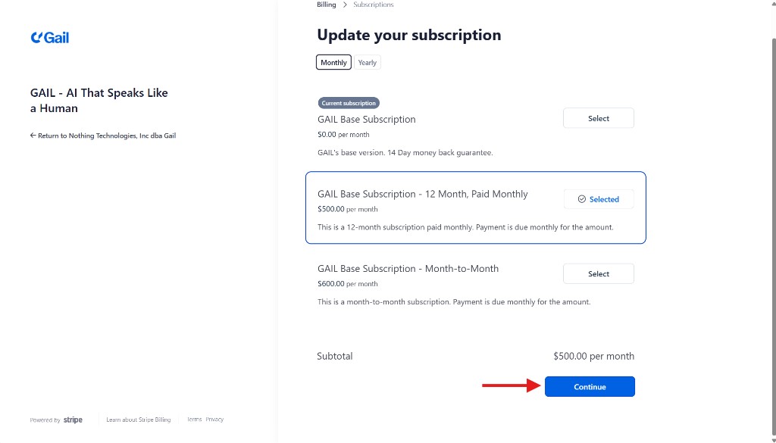Open the Billing breadcrumb item
Image resolution: width=776 pixels, height=443 pixels.
(x=326, y=4)
